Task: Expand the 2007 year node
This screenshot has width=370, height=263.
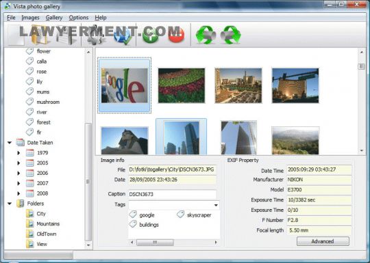Action: pos(18,183)
